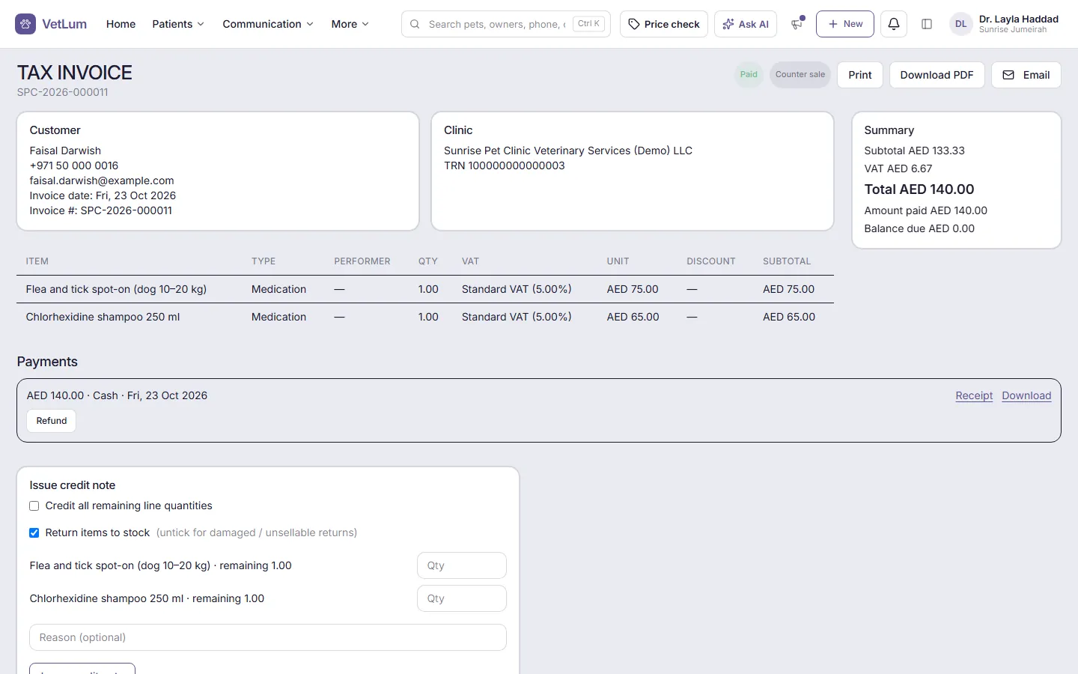Click the New button

tap(845, 24)
